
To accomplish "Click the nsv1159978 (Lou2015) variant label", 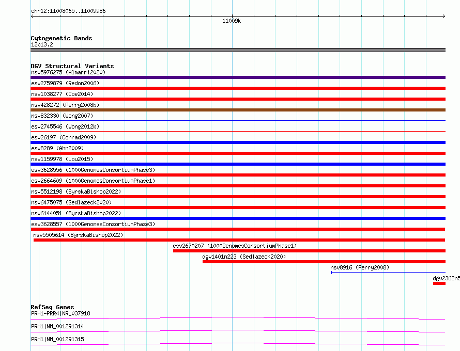I will tap(60, 159).
